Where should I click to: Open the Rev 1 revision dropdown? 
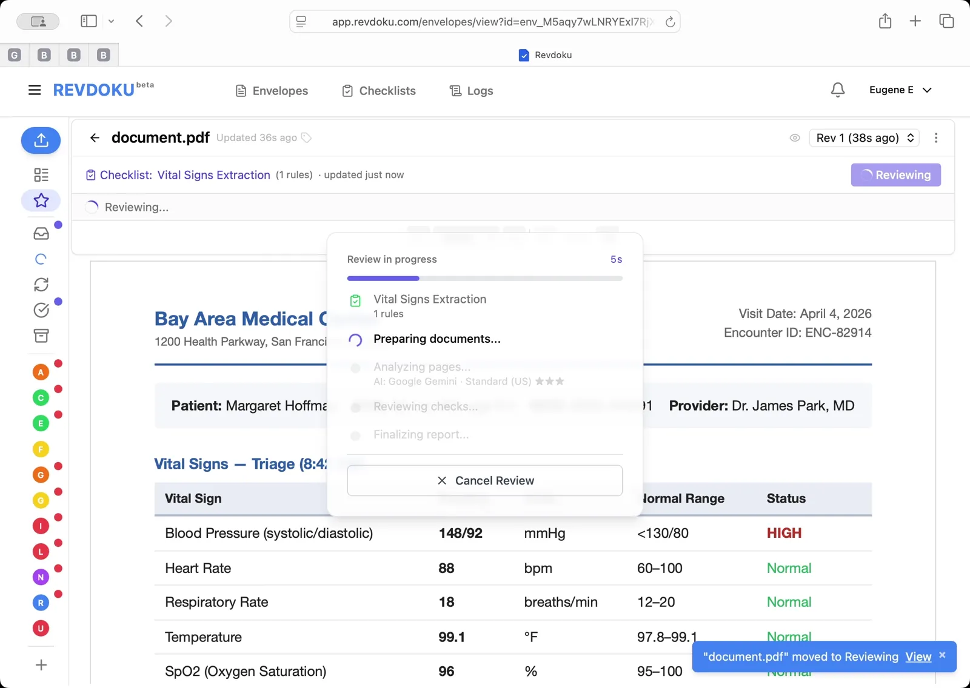(x=863, y=138)
